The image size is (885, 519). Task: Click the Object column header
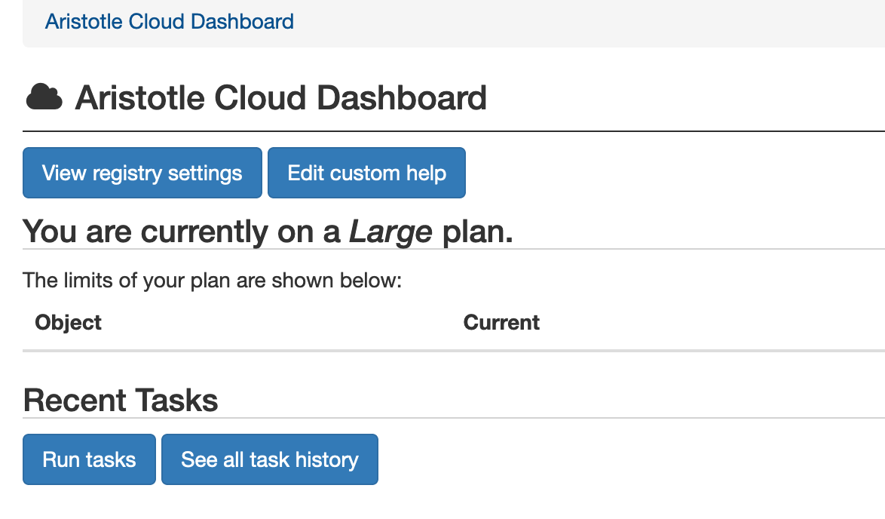click(68, 323)
